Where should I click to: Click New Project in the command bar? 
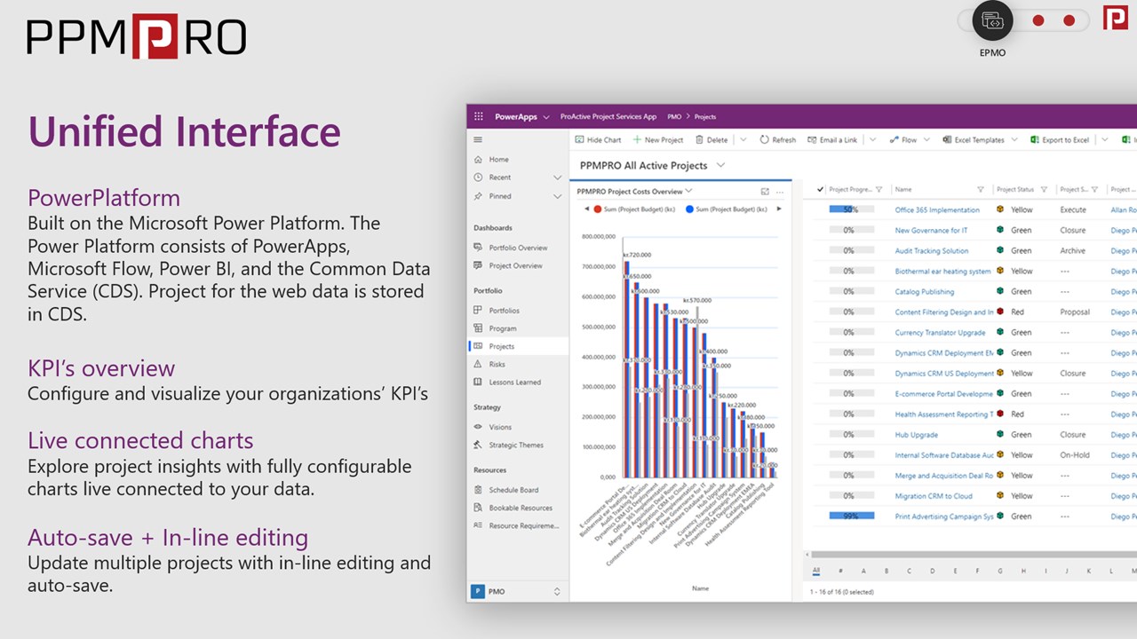coord(657,139)
